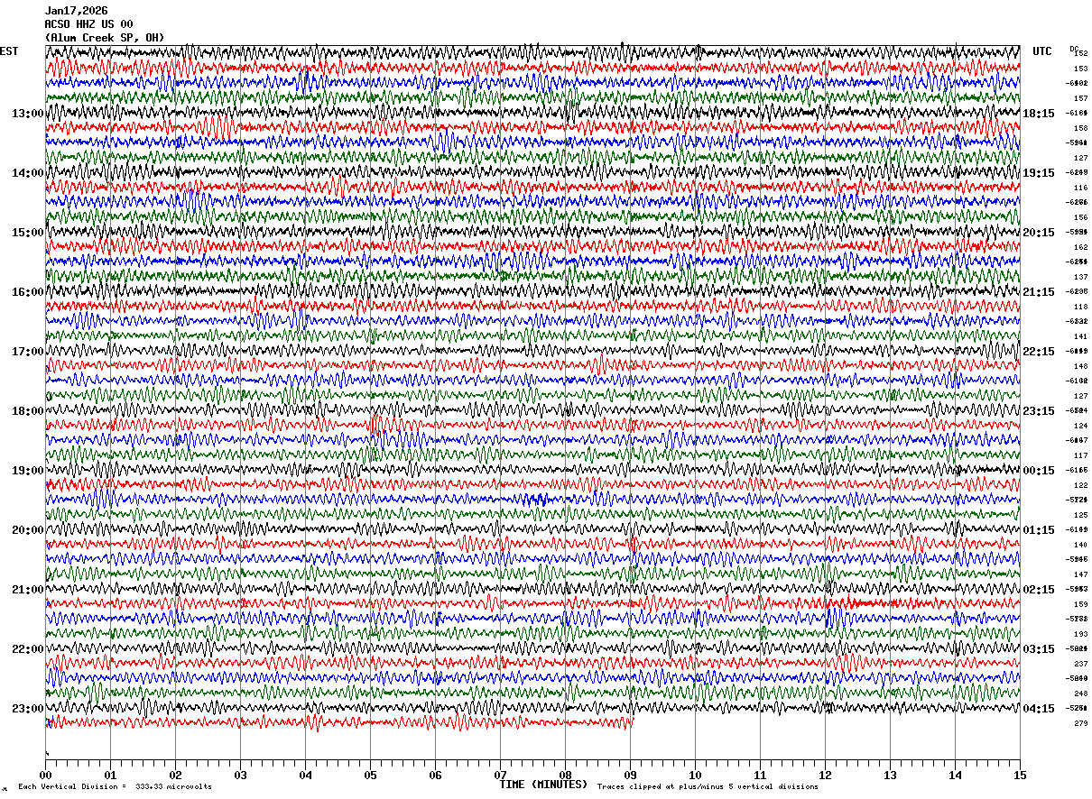
Task: Click the station name '(Alum Creek SP, OH)'
Action: [105, 38]
